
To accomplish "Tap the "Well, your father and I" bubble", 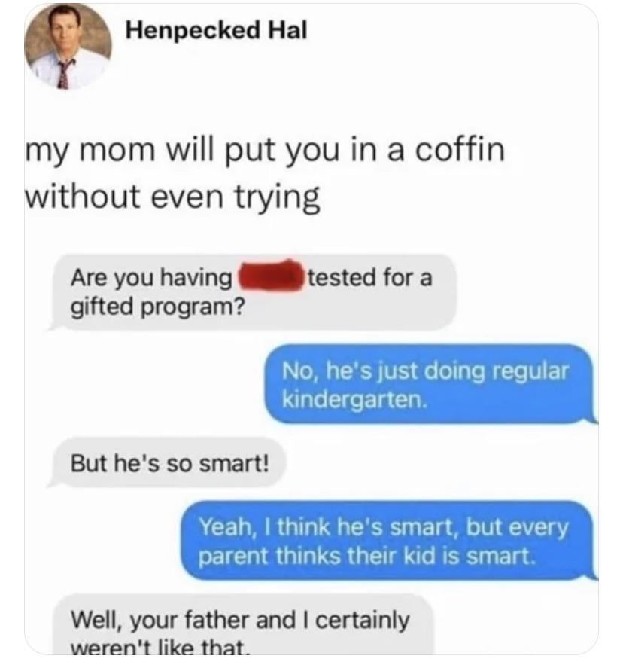I will tap(242, 625).
